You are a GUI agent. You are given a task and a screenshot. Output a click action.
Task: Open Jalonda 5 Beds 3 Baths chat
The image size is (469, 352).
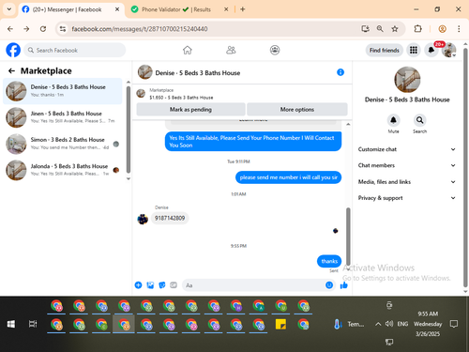click(63, 170)
